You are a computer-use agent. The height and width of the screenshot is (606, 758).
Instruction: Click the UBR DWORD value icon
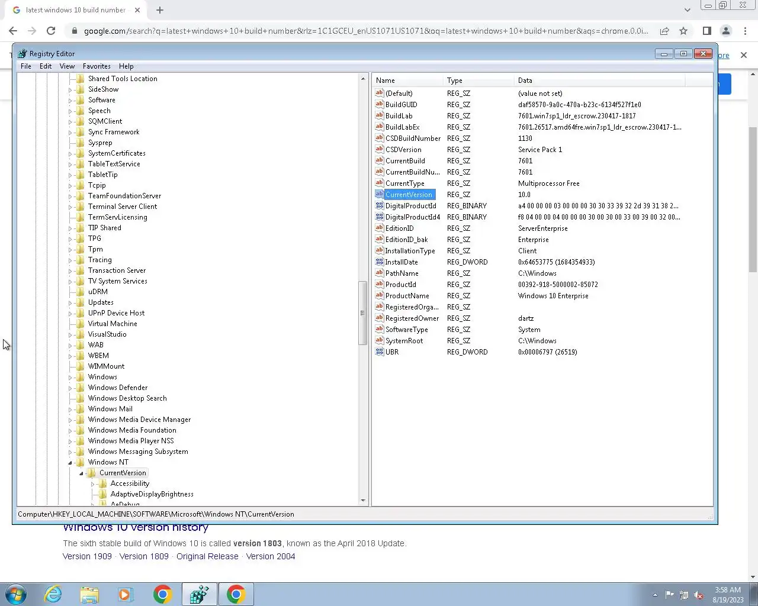pyautogui.click(x=380, y=352)
